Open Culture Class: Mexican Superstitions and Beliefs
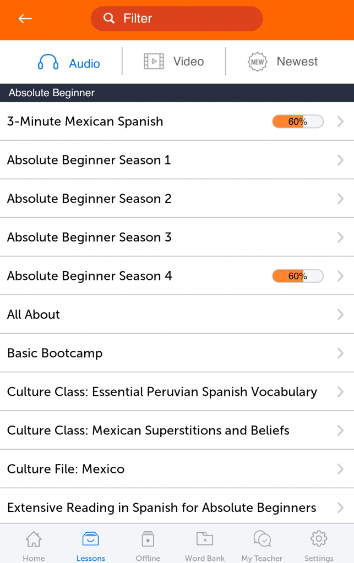This screenshot has width=354, height=563. coord(177,430)
